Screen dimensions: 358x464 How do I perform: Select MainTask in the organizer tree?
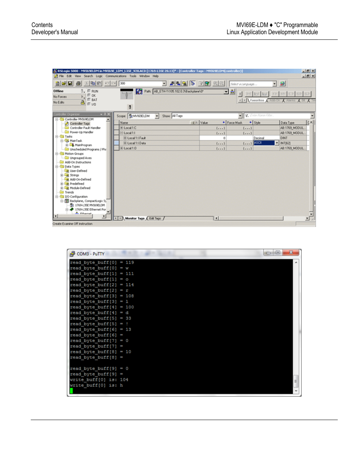[76, 141]
